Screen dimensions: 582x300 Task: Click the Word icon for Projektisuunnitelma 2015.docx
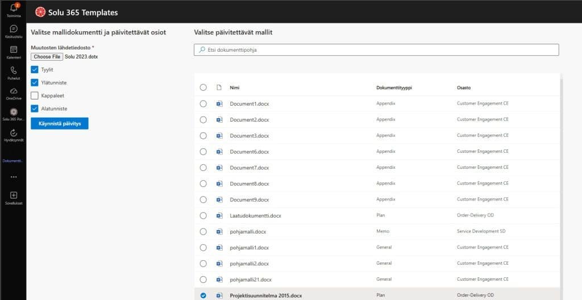(x=219, y=295)
